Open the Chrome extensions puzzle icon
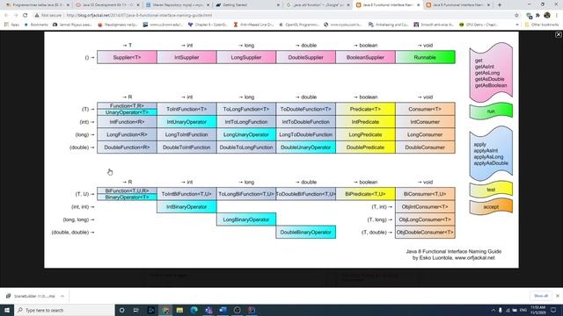This screenshot has width=563, height=316. click(x=537, y=16)
